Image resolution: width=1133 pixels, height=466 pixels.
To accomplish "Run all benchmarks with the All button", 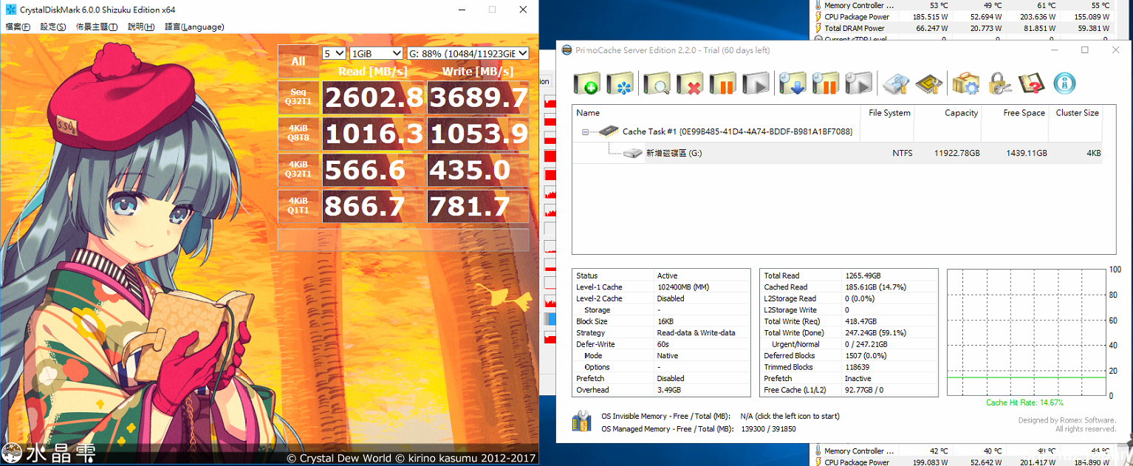I will 298,61.
